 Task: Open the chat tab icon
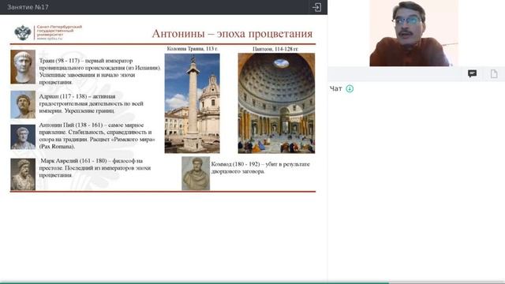[472, 73]
